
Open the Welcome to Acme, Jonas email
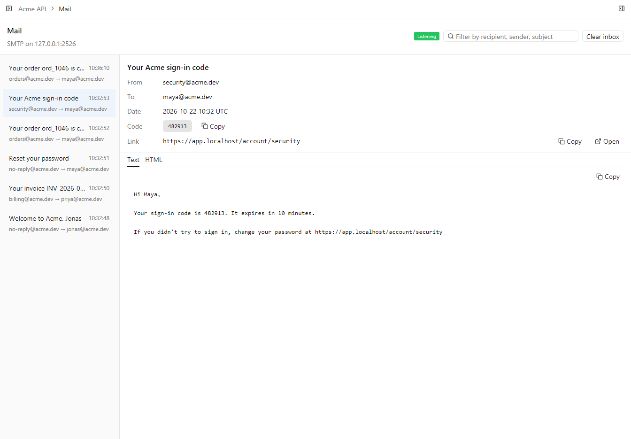(x=59, y=223)
